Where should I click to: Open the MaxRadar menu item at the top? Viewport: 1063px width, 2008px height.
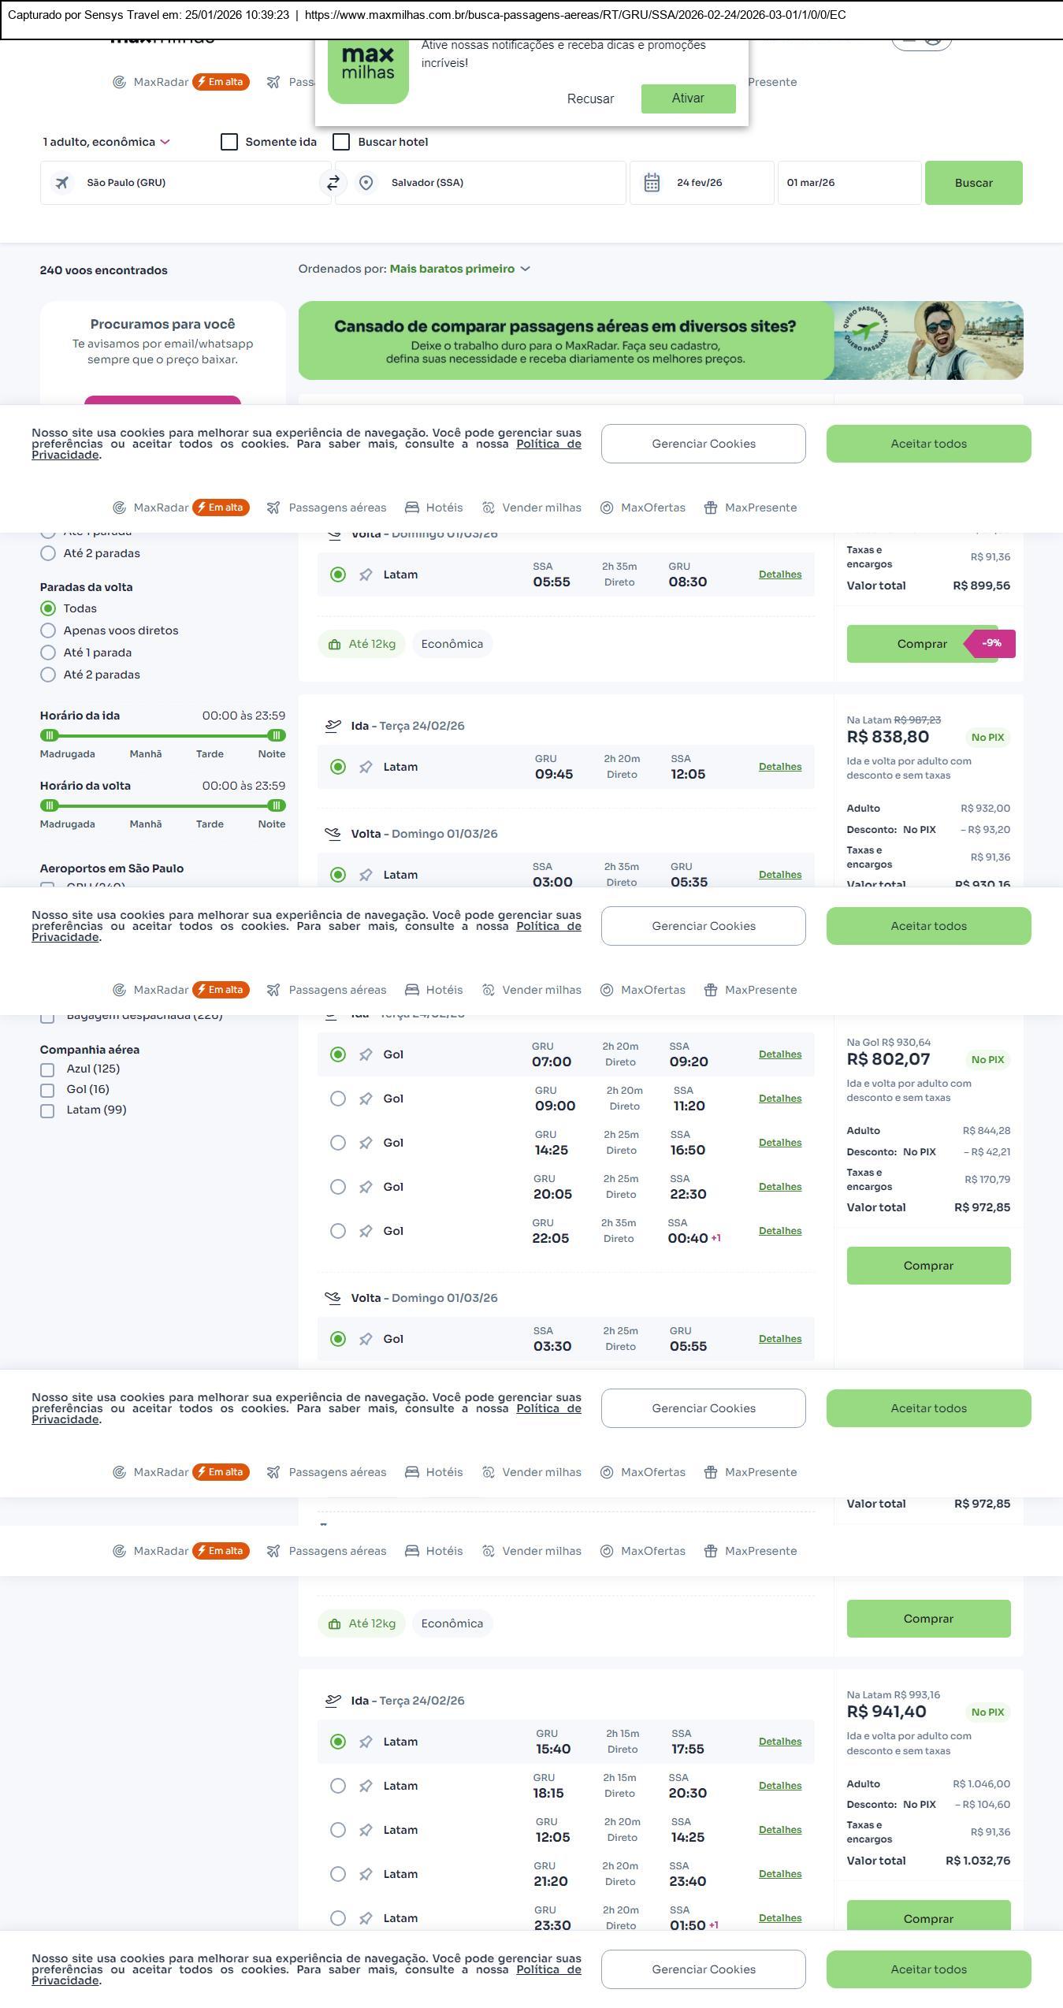161,82
